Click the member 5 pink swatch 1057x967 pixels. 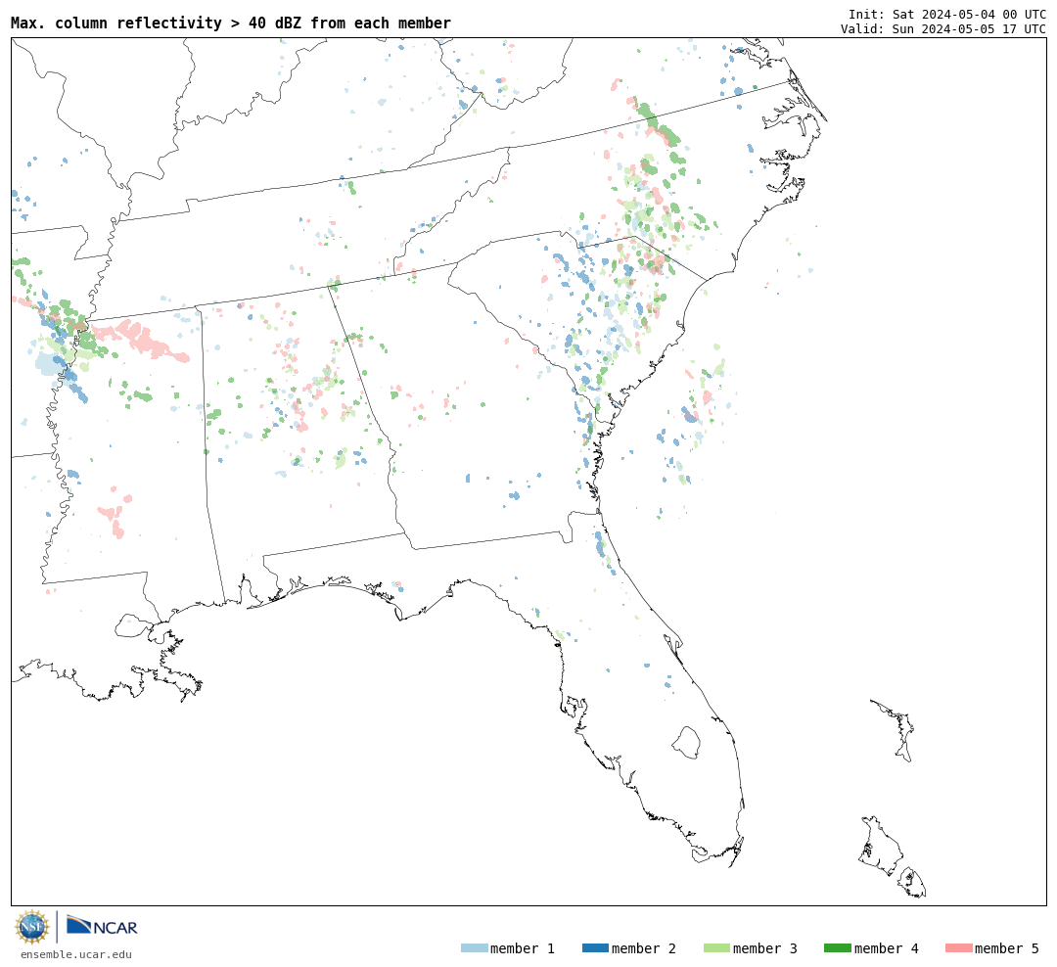click(x=959, y=948)
